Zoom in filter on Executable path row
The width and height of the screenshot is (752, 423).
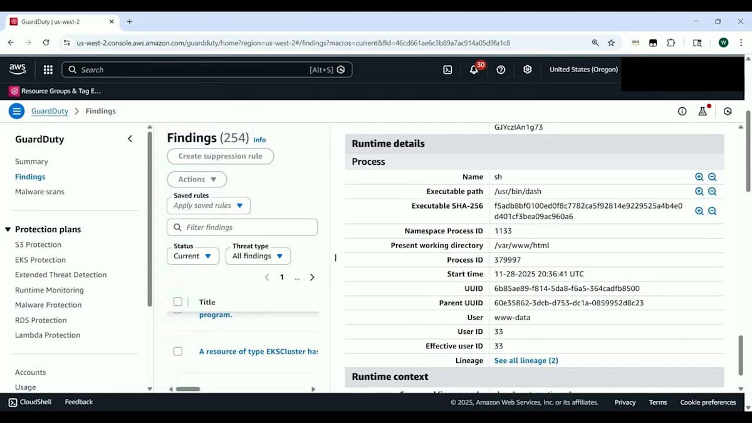pos(699,192)
